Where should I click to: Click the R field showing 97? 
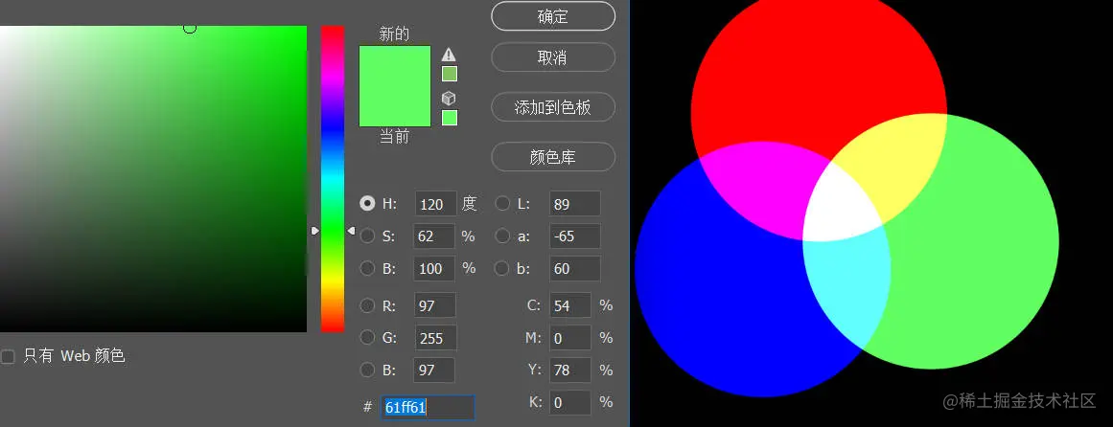(435, 305)
